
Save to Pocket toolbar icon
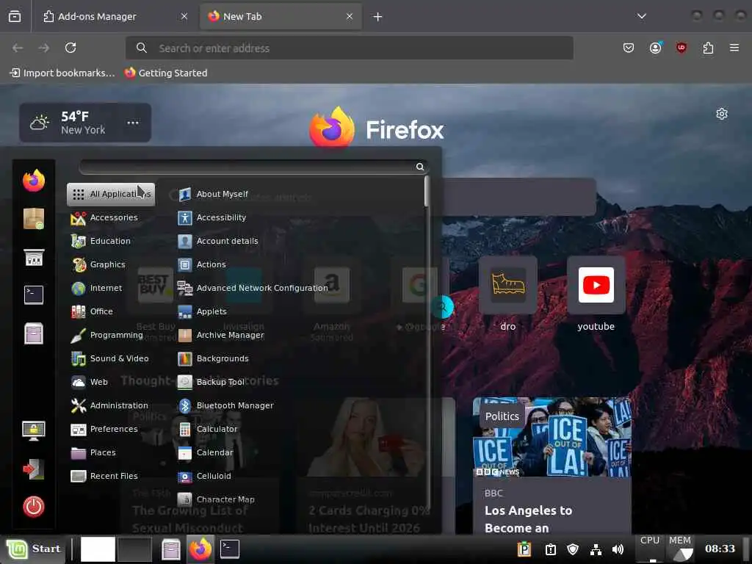click(629, 48)
